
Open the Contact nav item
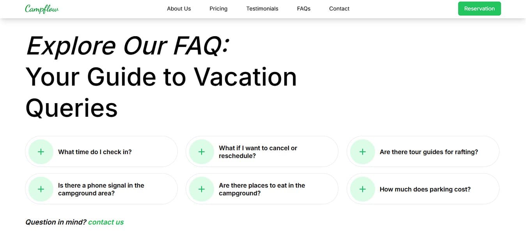[x=339, y=9]
